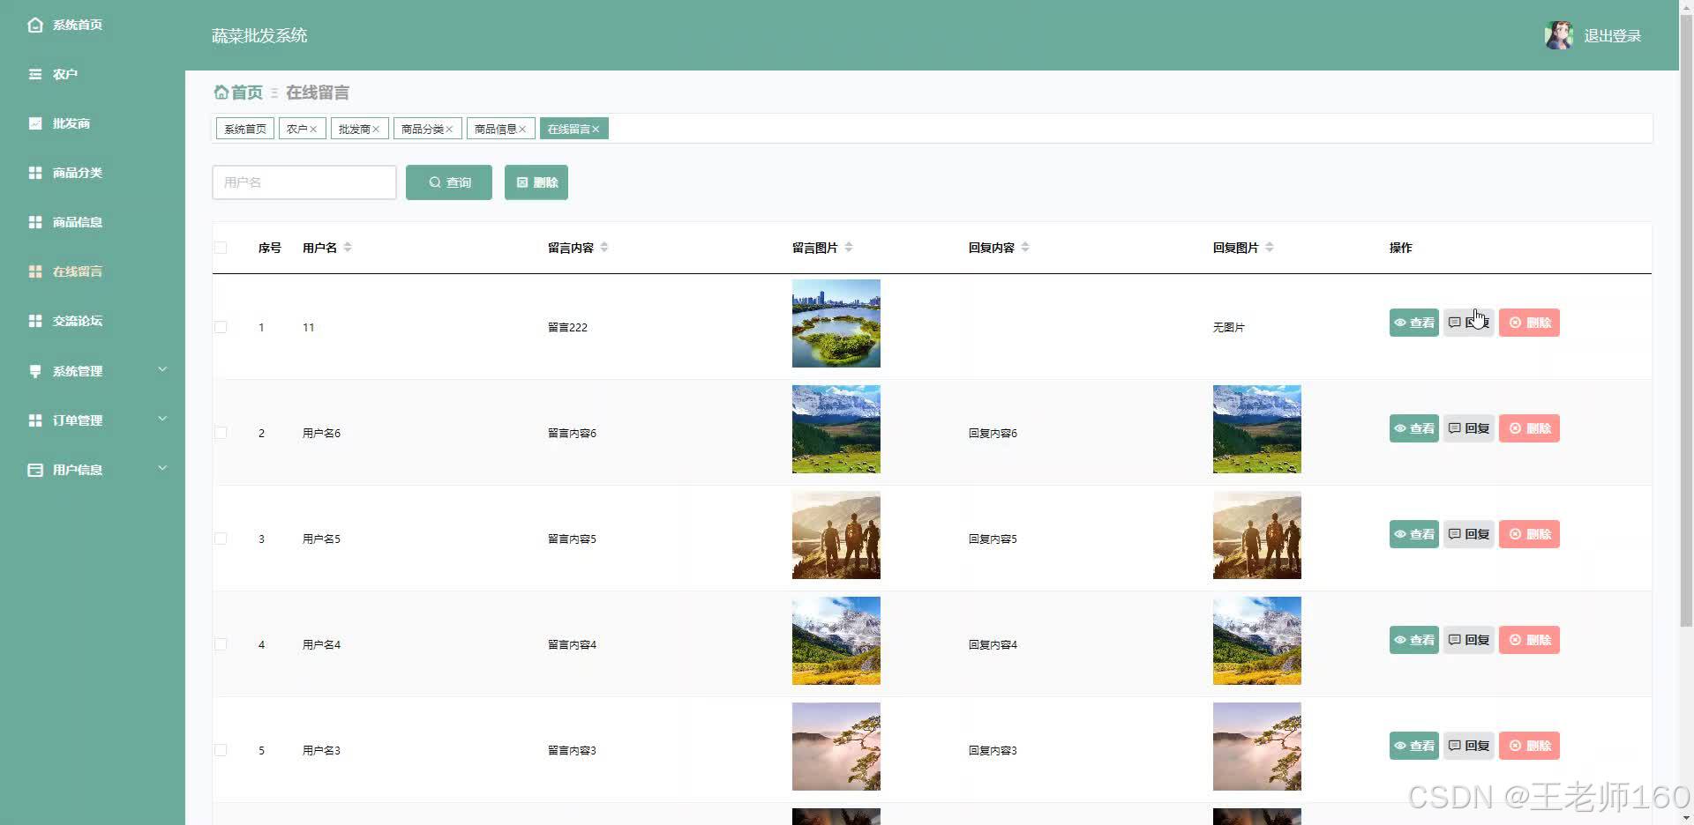Open 回复图片 thumbnail for 用户名5
This screenshot has width=1694, height=825.
point(1257,535)
